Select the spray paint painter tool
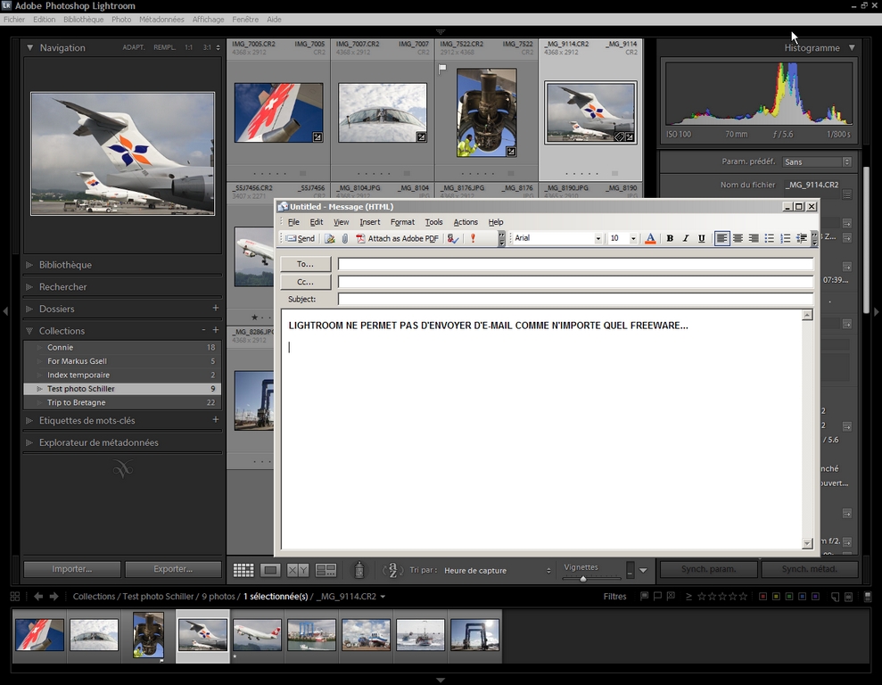The height and width of the screenshot is (685, 882). (x=359, y=570)
